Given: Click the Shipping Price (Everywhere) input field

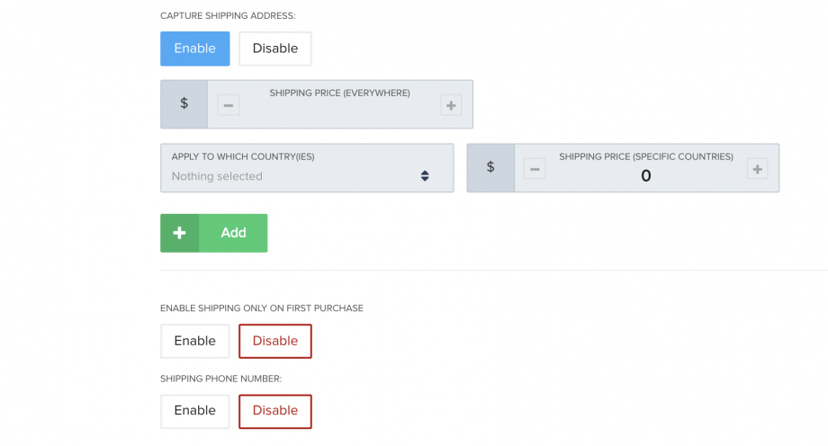Looking at the screenshot, I should pos(339,112).
